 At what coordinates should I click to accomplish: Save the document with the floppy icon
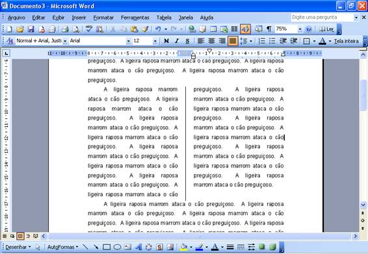click(31, 29)
